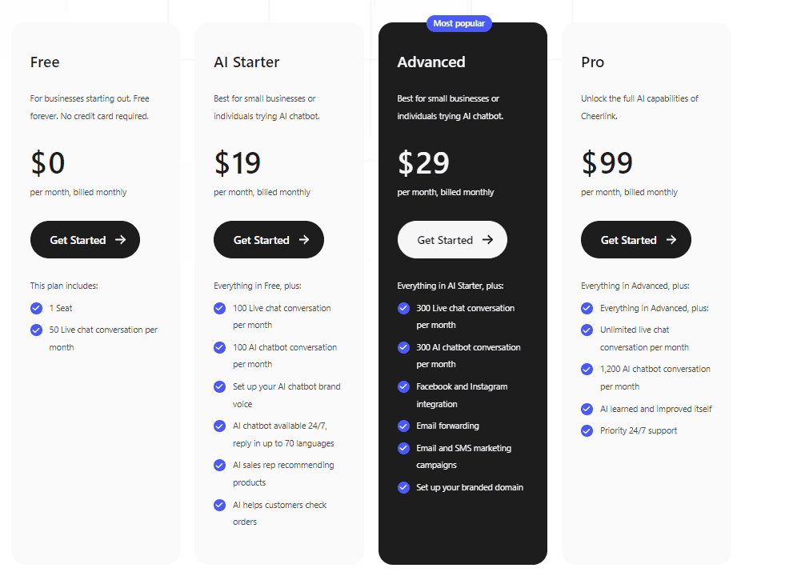Select the Advanced plan heading
805x576 pixels.
pos(433,62)
